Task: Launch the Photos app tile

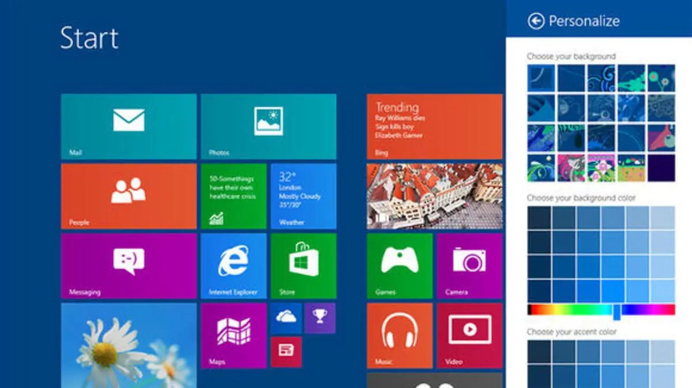Action: click(268, 127)
